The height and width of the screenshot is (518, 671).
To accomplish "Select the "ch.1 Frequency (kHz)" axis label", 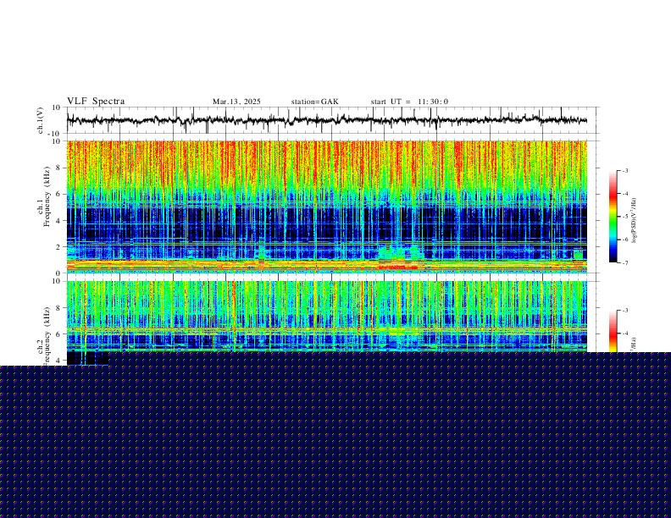I will tap(43, 196).
